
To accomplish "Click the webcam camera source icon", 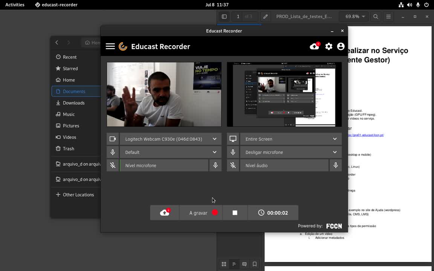I will point(113,139).
